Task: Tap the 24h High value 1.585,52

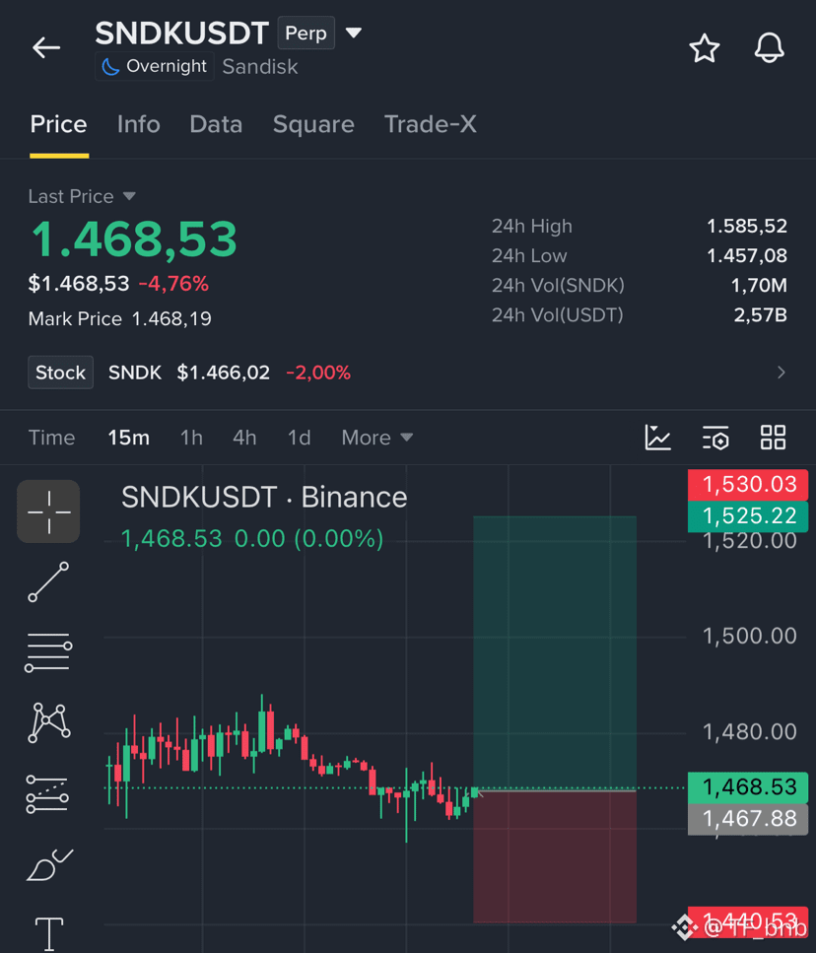Action: click(747, 227)
